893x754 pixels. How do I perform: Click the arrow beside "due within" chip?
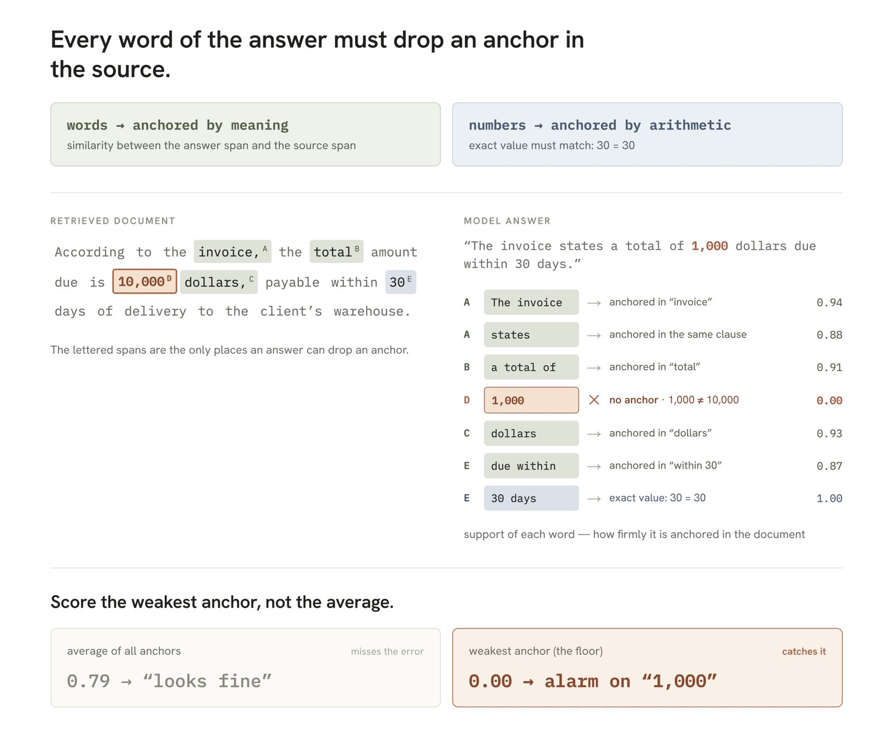click(x=594, y=466)
